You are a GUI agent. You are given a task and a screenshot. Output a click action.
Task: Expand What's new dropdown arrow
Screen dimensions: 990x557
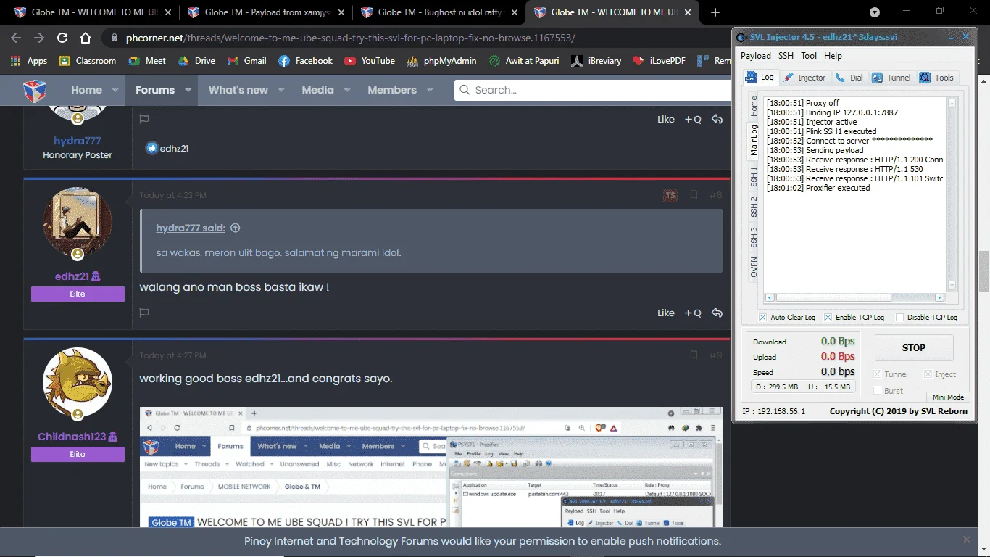pyautogui.click(x=281, y=91)
